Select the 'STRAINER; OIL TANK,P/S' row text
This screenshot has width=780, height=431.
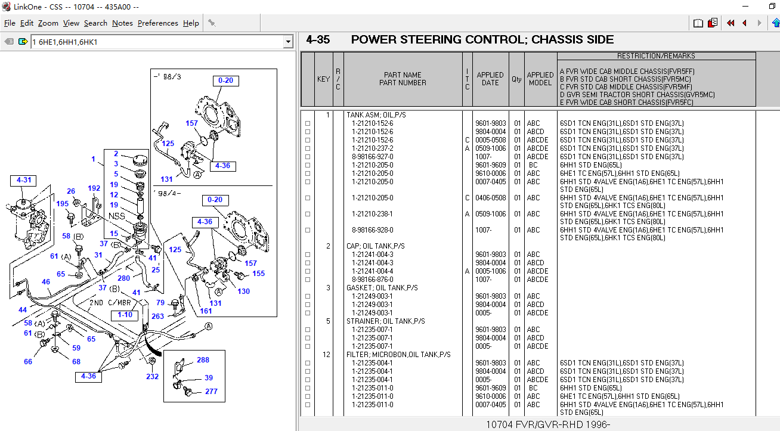386,321
